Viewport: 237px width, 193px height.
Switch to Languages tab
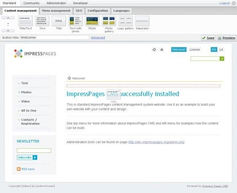coord(122,11)
